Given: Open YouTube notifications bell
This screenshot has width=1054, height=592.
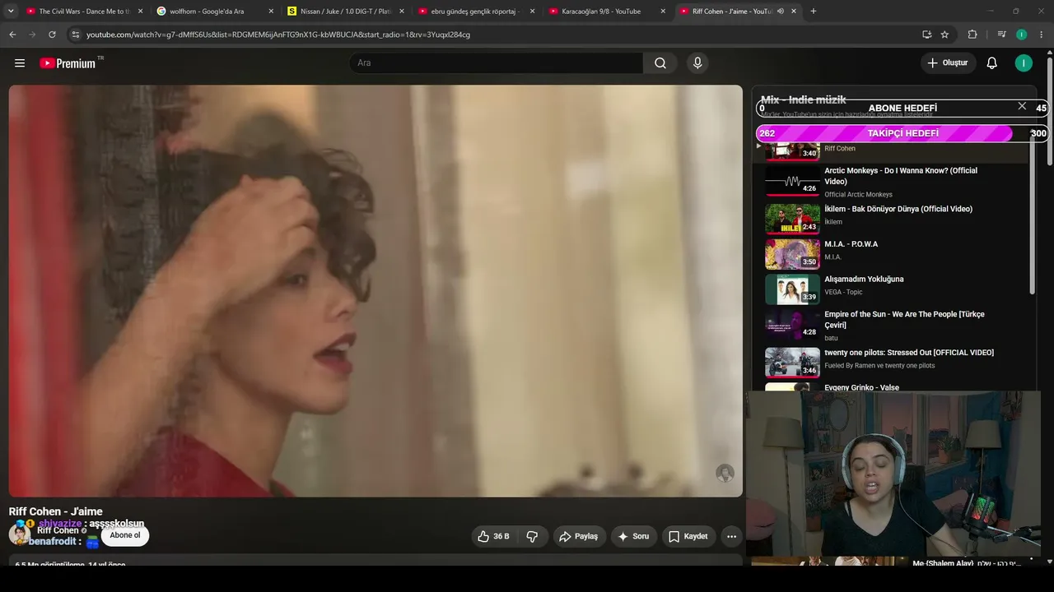Looking at the screenshot, I should pyautogui.click(x=992, y=63).
